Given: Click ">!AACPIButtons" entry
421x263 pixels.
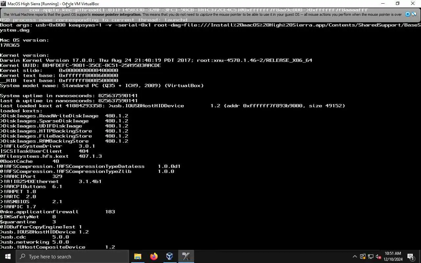Looking at the screenshot, I should tap(31, 186).
